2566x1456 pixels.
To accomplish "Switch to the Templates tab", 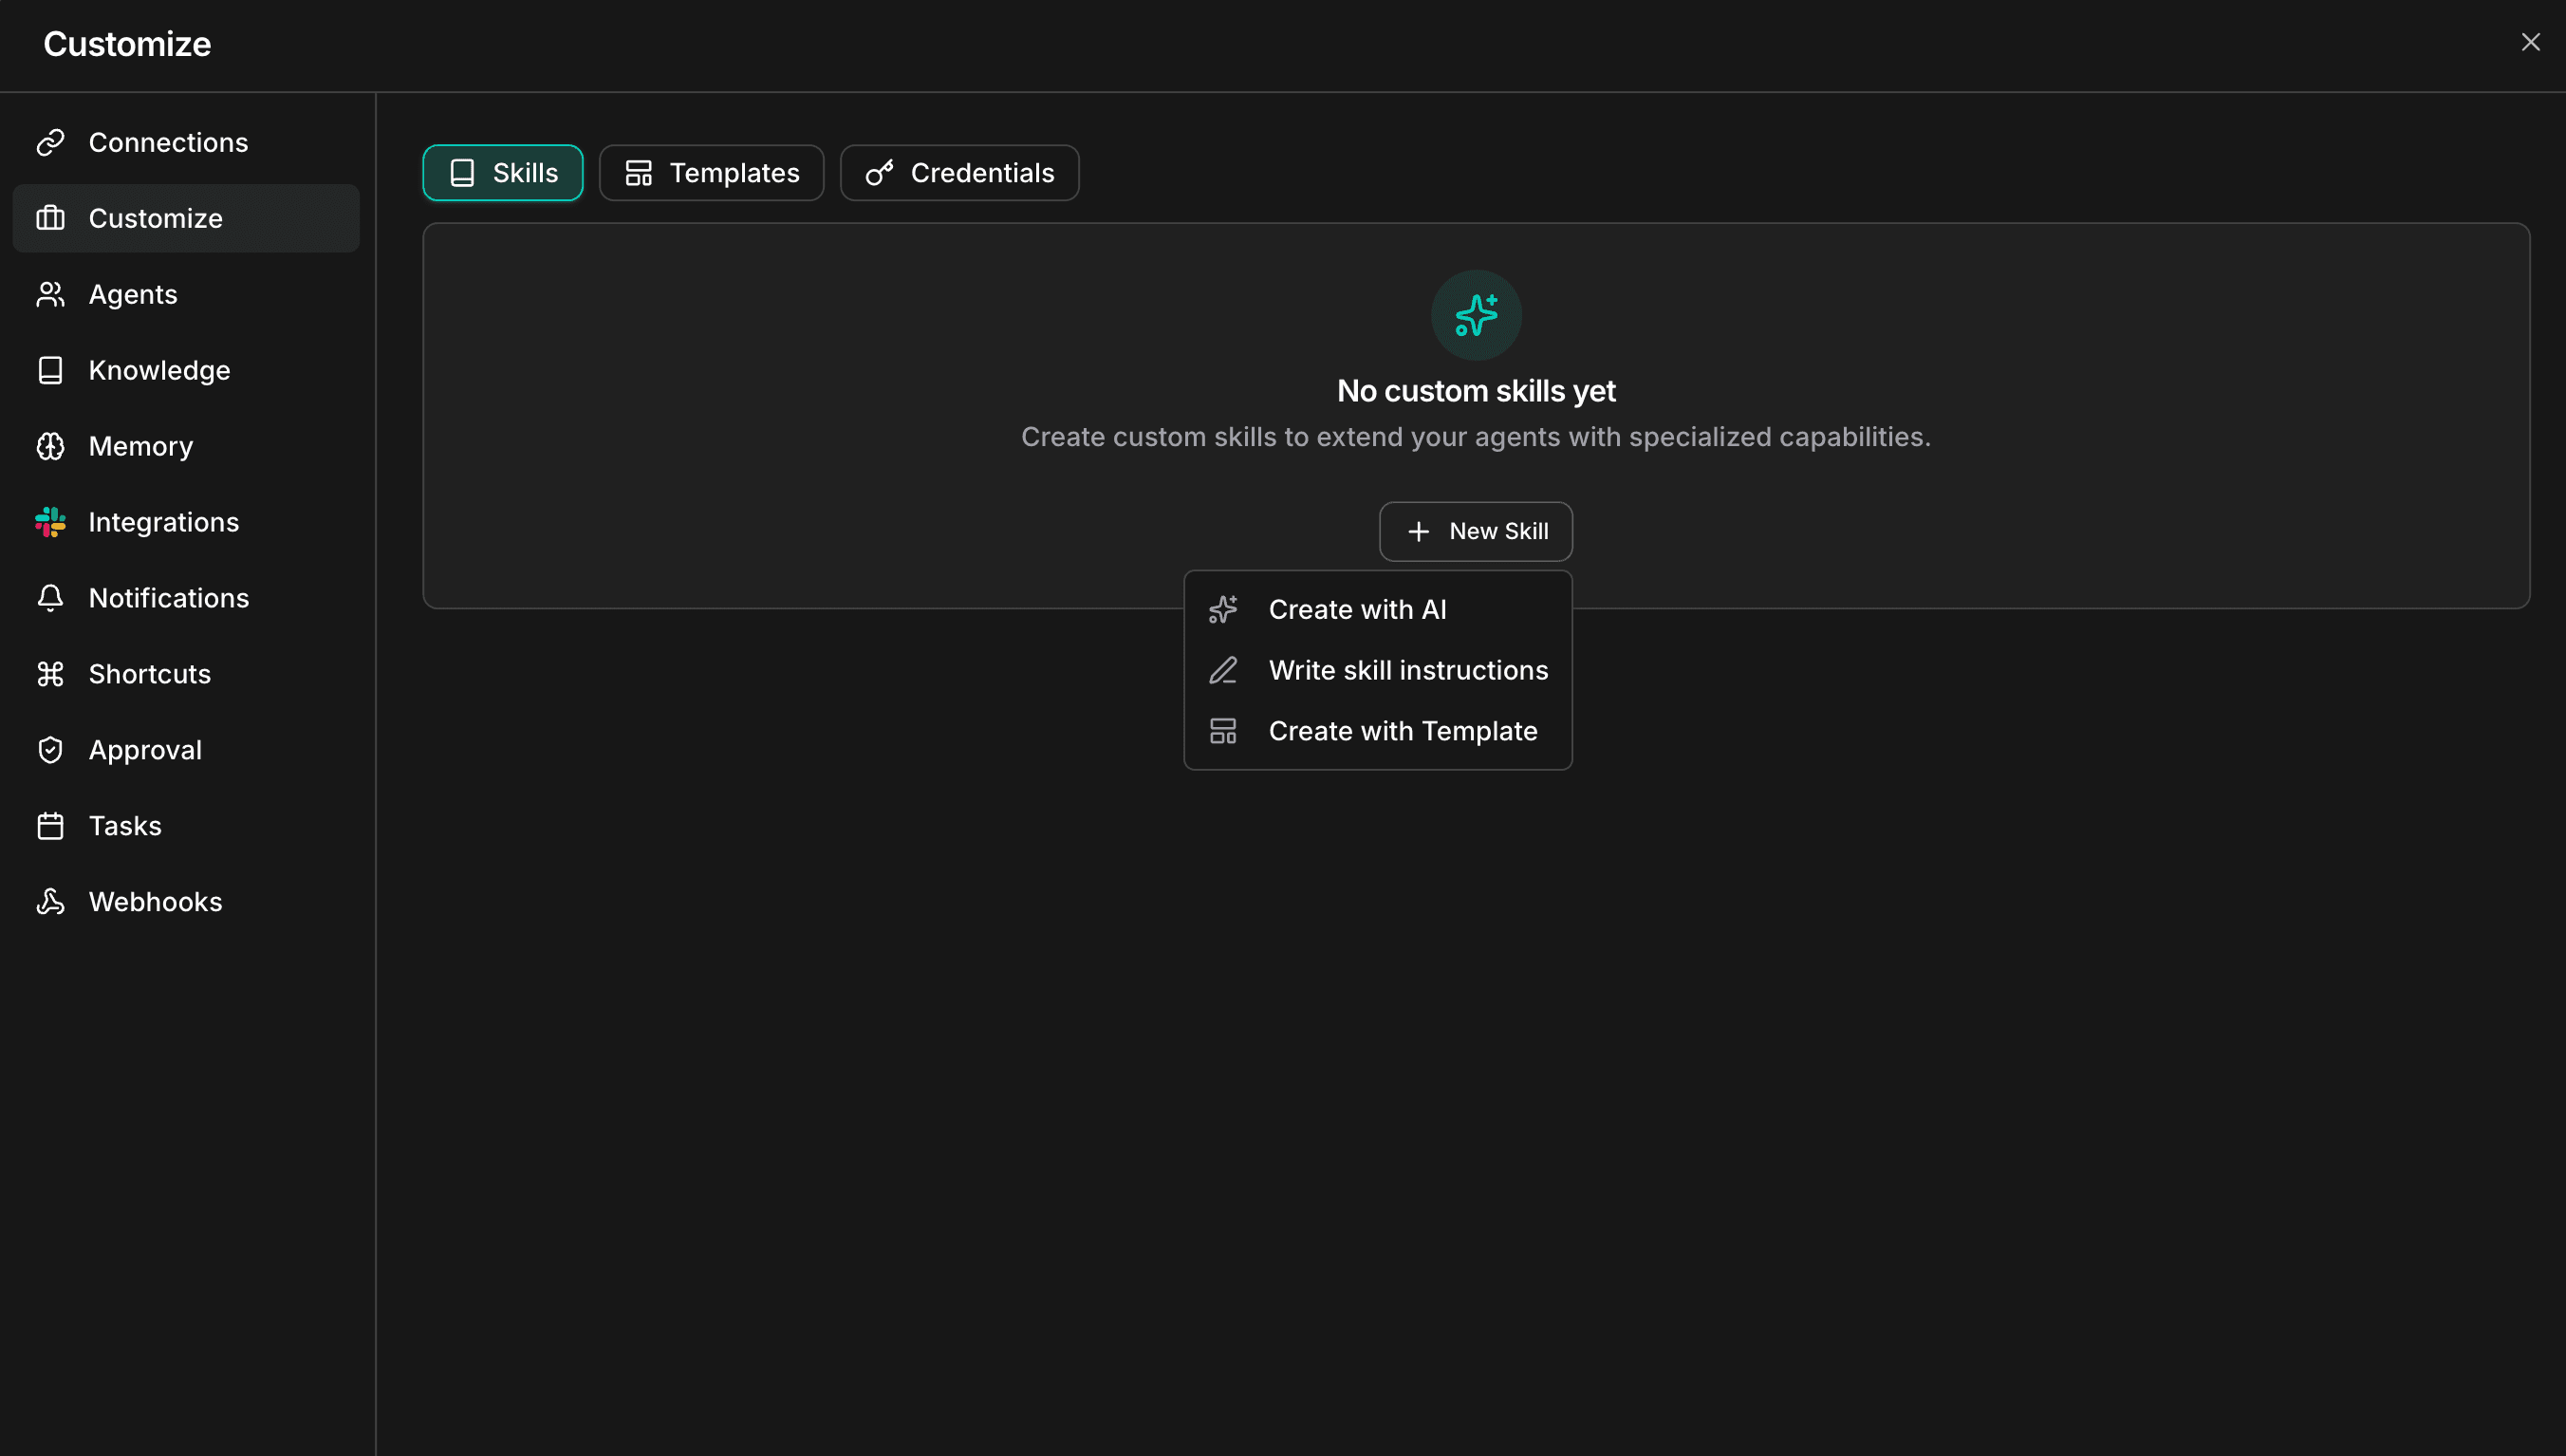I will click(711, 172).
